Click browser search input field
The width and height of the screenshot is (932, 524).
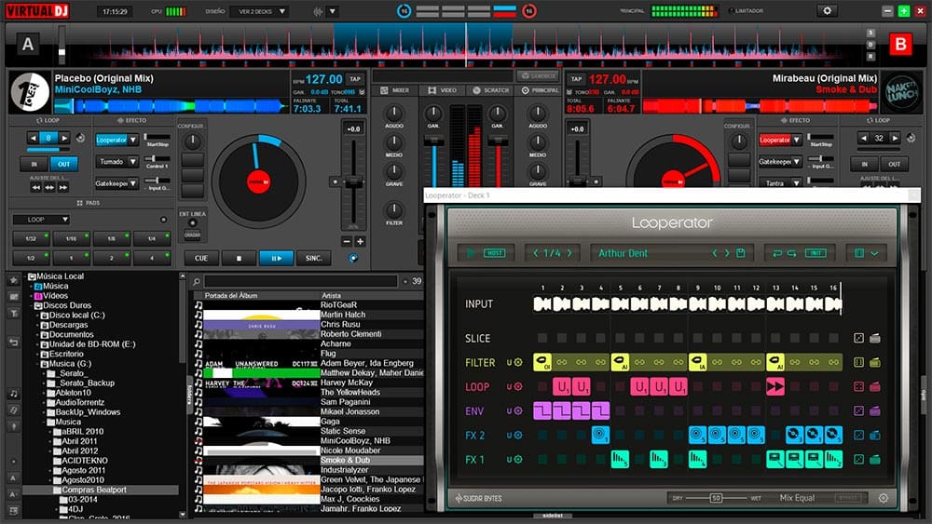tap(300, 281)
